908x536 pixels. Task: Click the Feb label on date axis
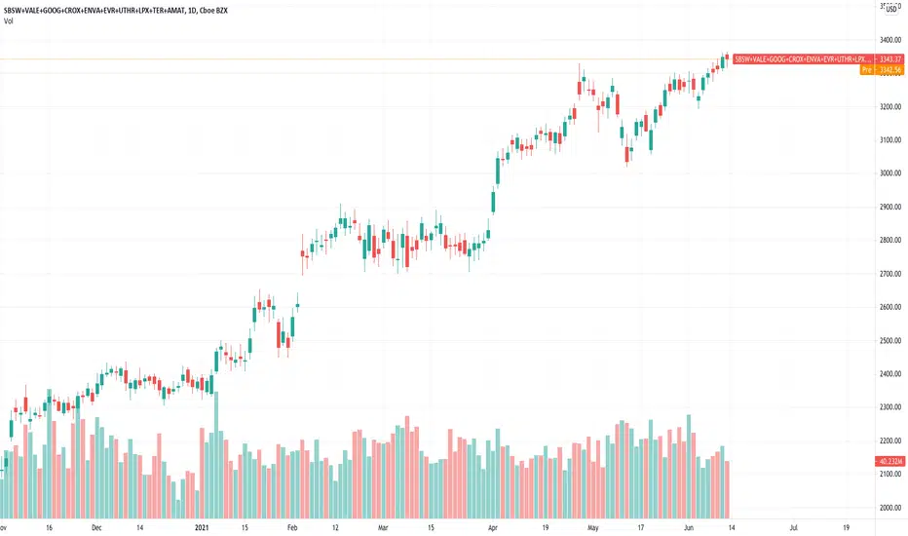point(292,527)
